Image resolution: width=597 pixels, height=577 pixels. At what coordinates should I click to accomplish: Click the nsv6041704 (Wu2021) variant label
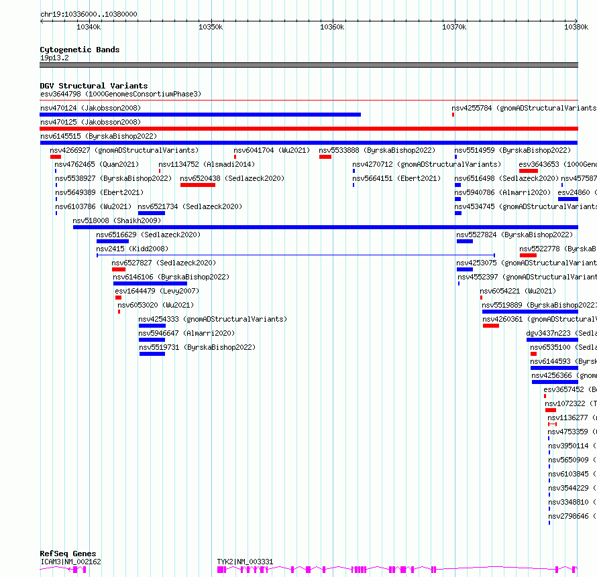tap(272, 150)
